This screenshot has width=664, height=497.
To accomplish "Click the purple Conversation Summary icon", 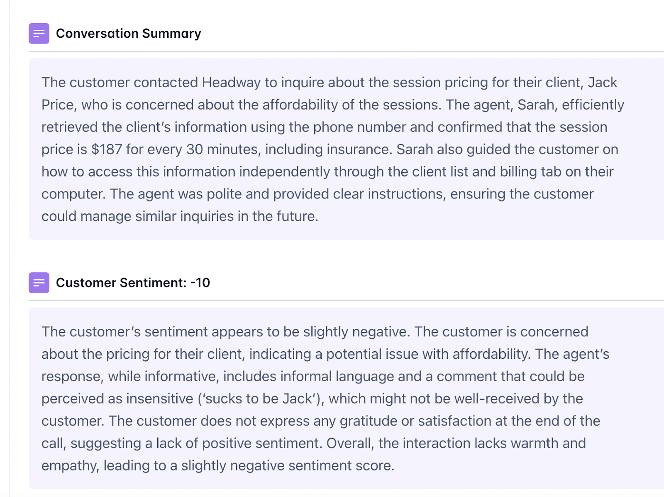I will 39,34.
